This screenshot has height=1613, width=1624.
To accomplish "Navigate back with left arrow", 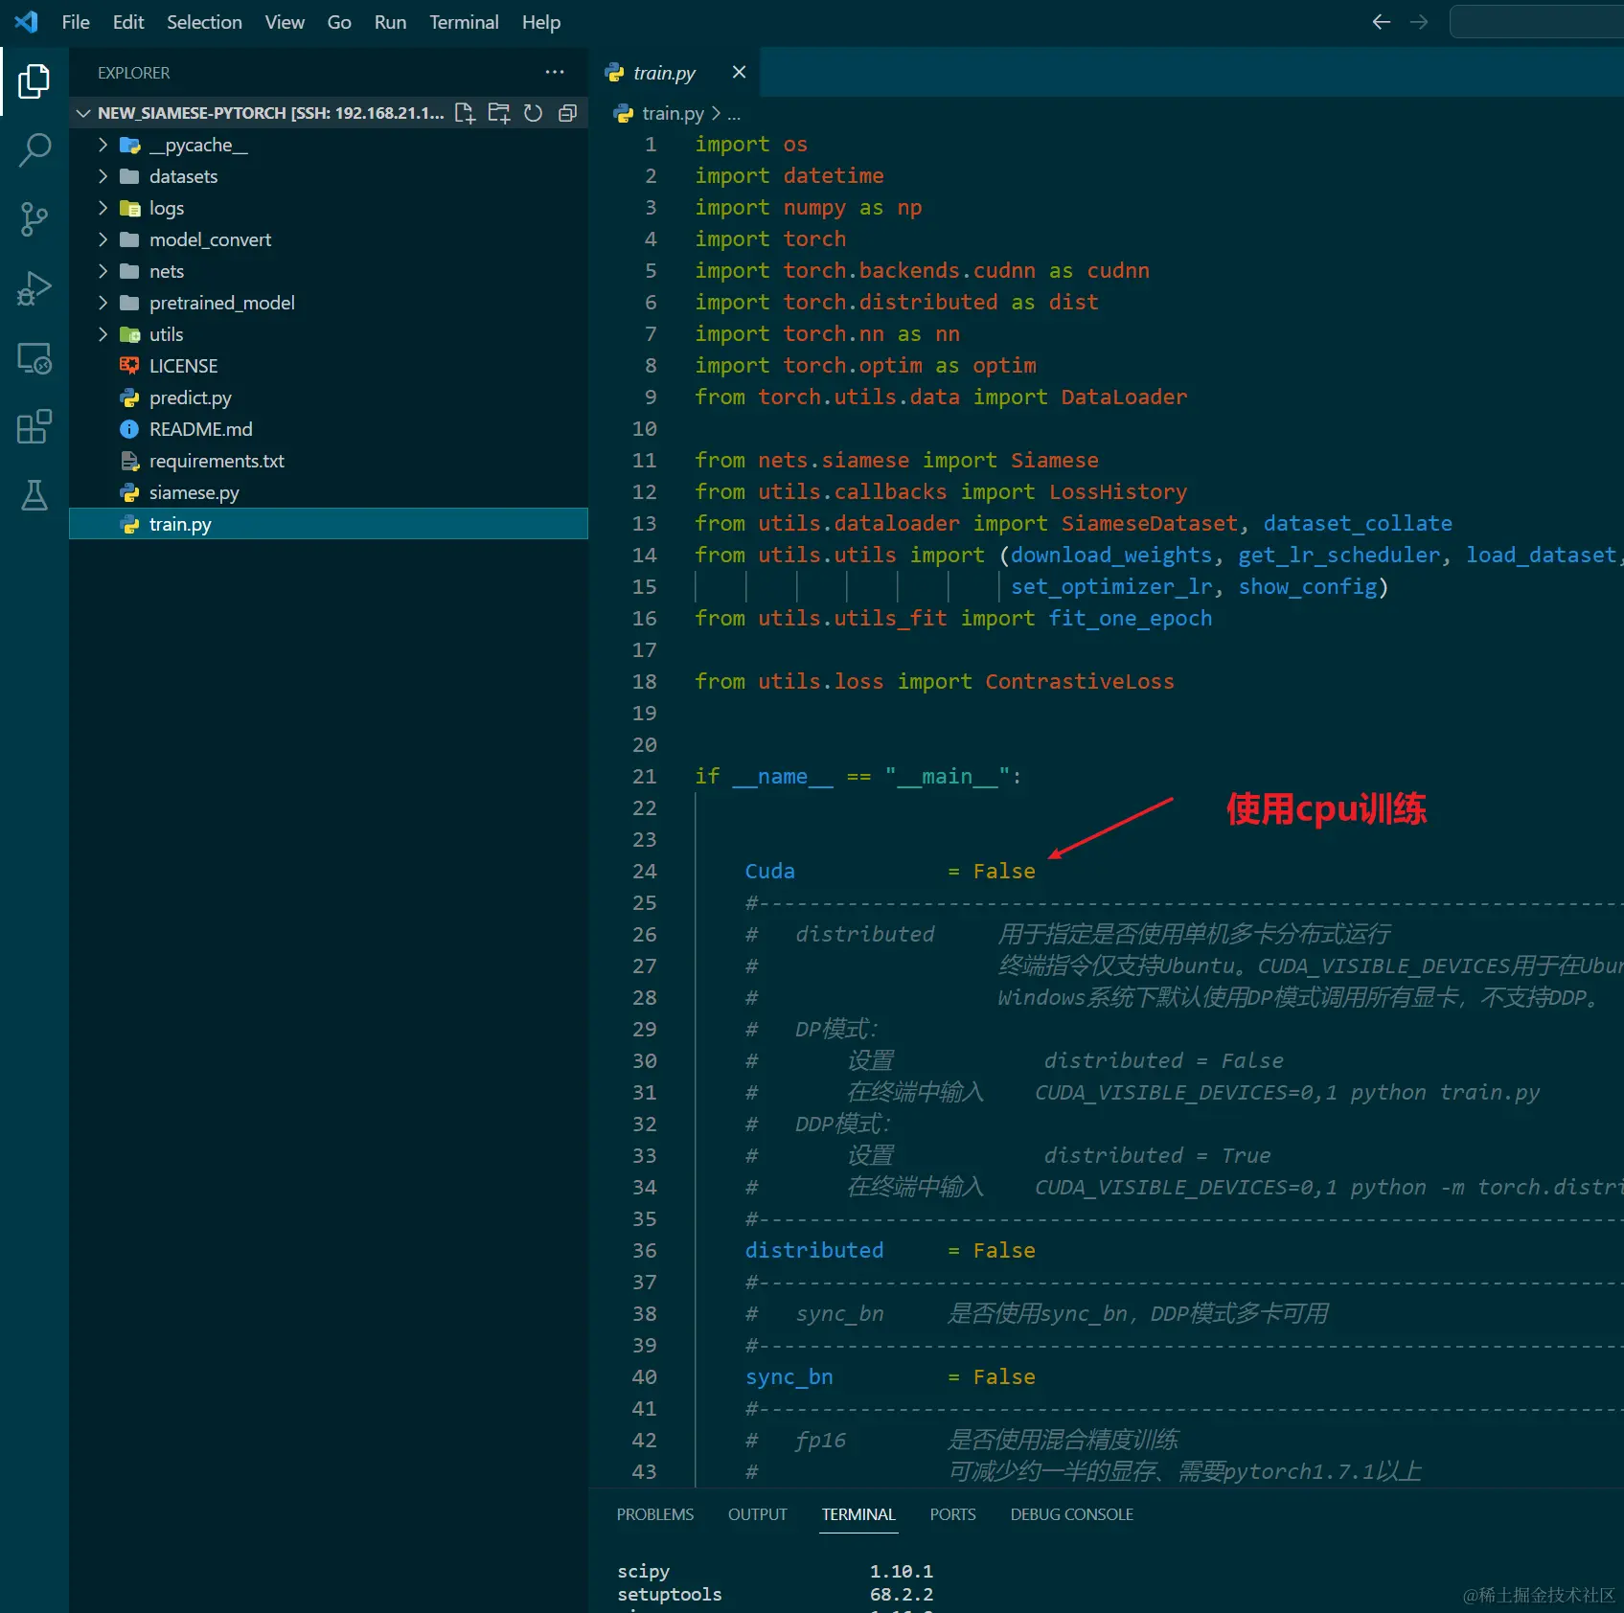I will click(1381, 22).
